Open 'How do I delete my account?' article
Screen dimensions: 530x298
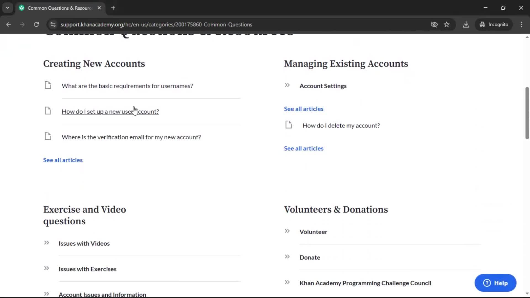click(x=341, y=126)
